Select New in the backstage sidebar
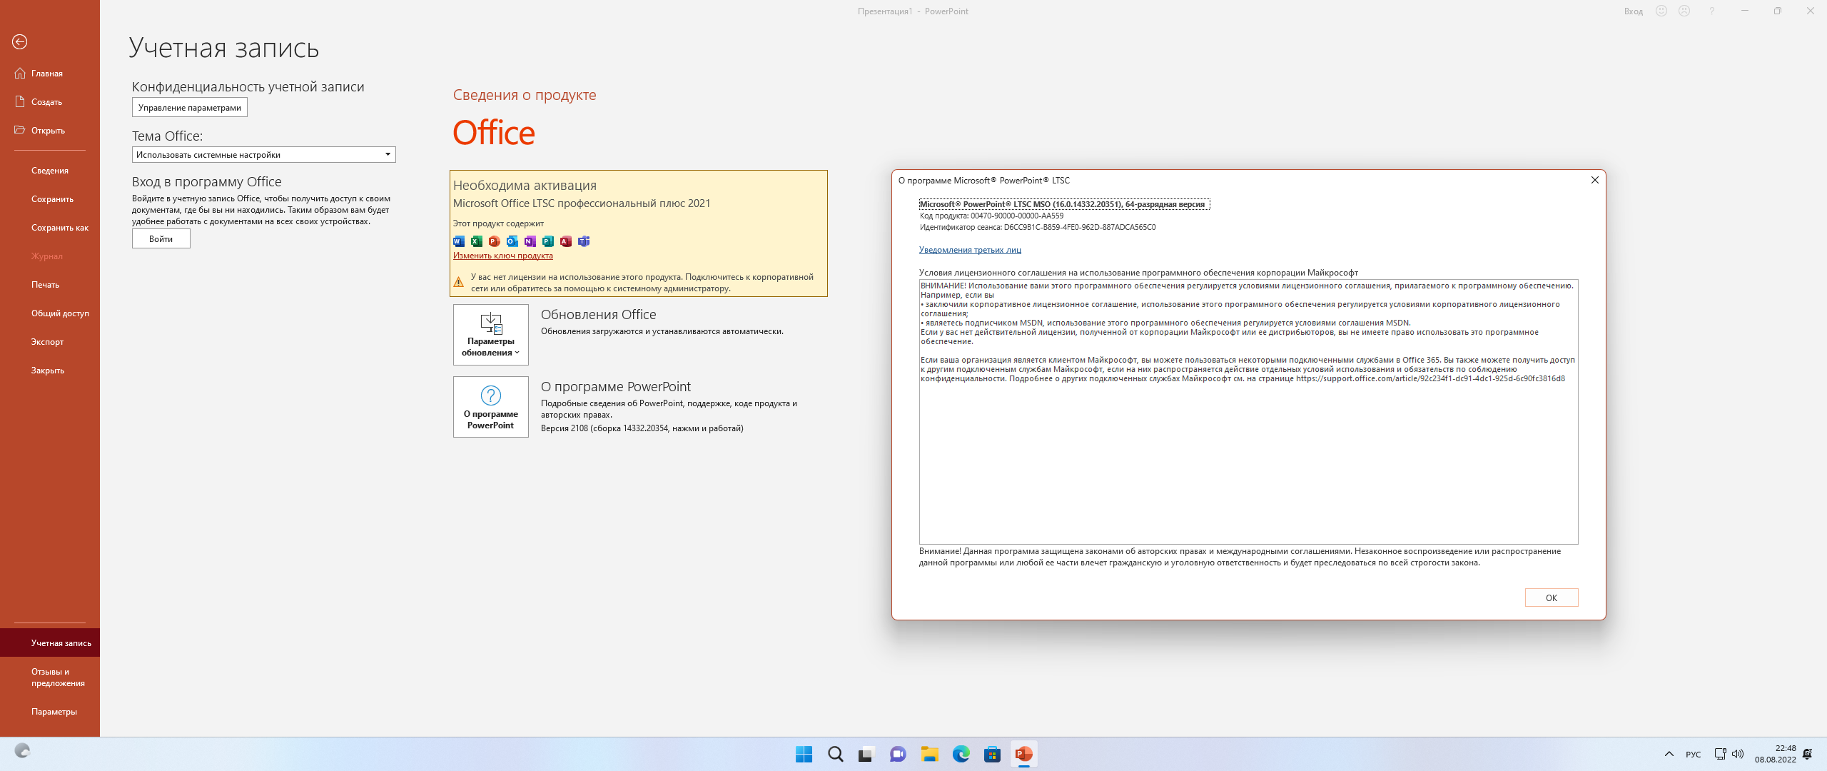 tap(50, 102)
